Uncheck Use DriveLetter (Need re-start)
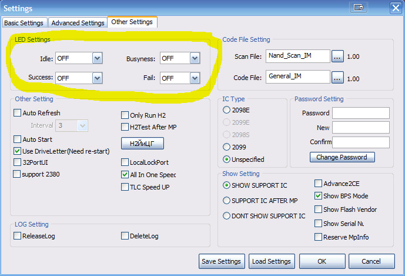Screen dimensions: 405x276 click(x=17, y=151)
